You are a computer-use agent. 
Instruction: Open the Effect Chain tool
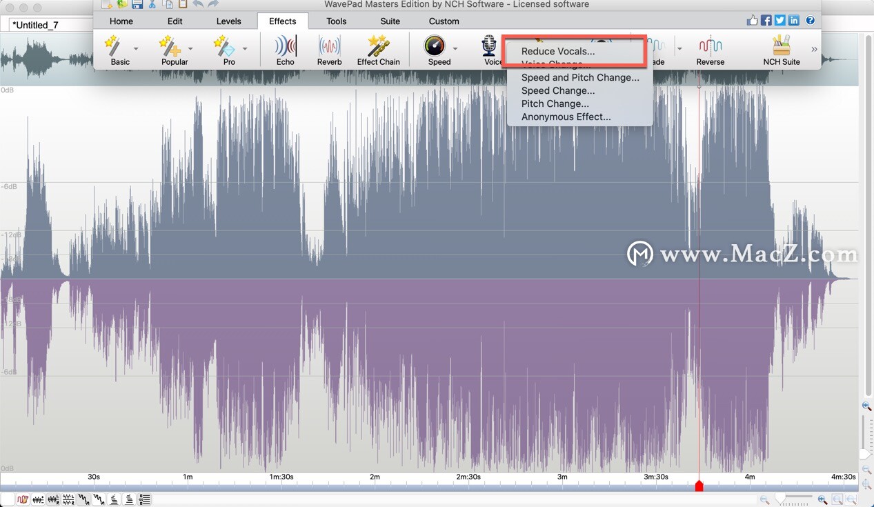378,50
